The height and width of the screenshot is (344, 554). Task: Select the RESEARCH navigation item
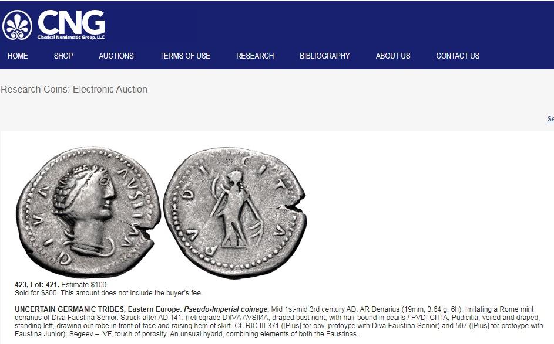(x=255, y=56)
